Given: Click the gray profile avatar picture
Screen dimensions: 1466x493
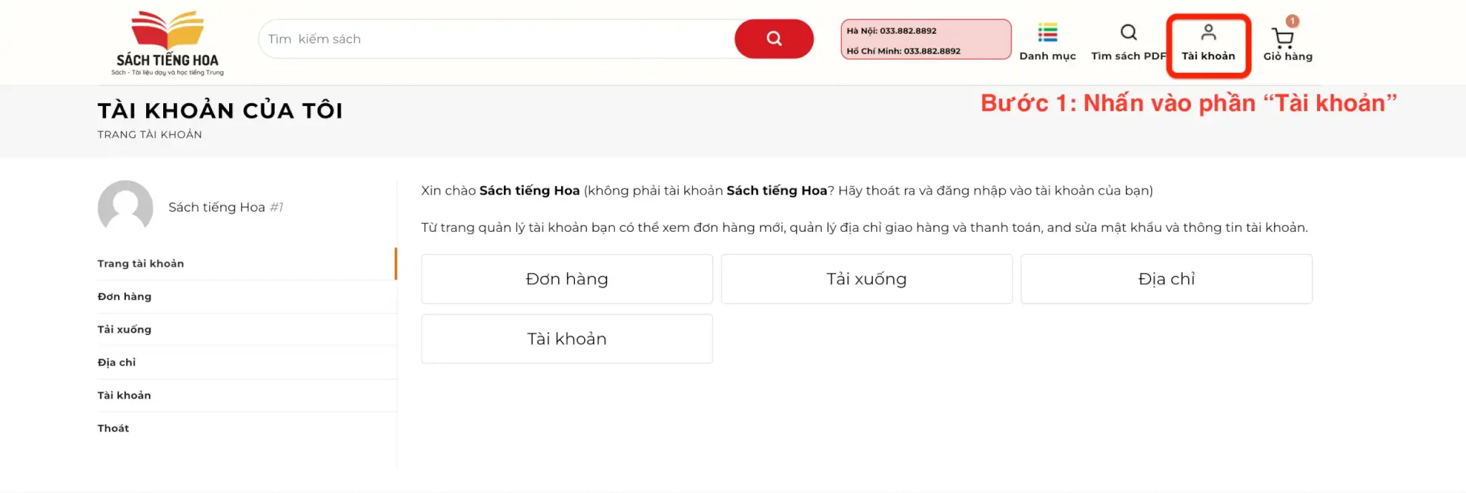Looking at the screenshot, I should coord(125,207).
